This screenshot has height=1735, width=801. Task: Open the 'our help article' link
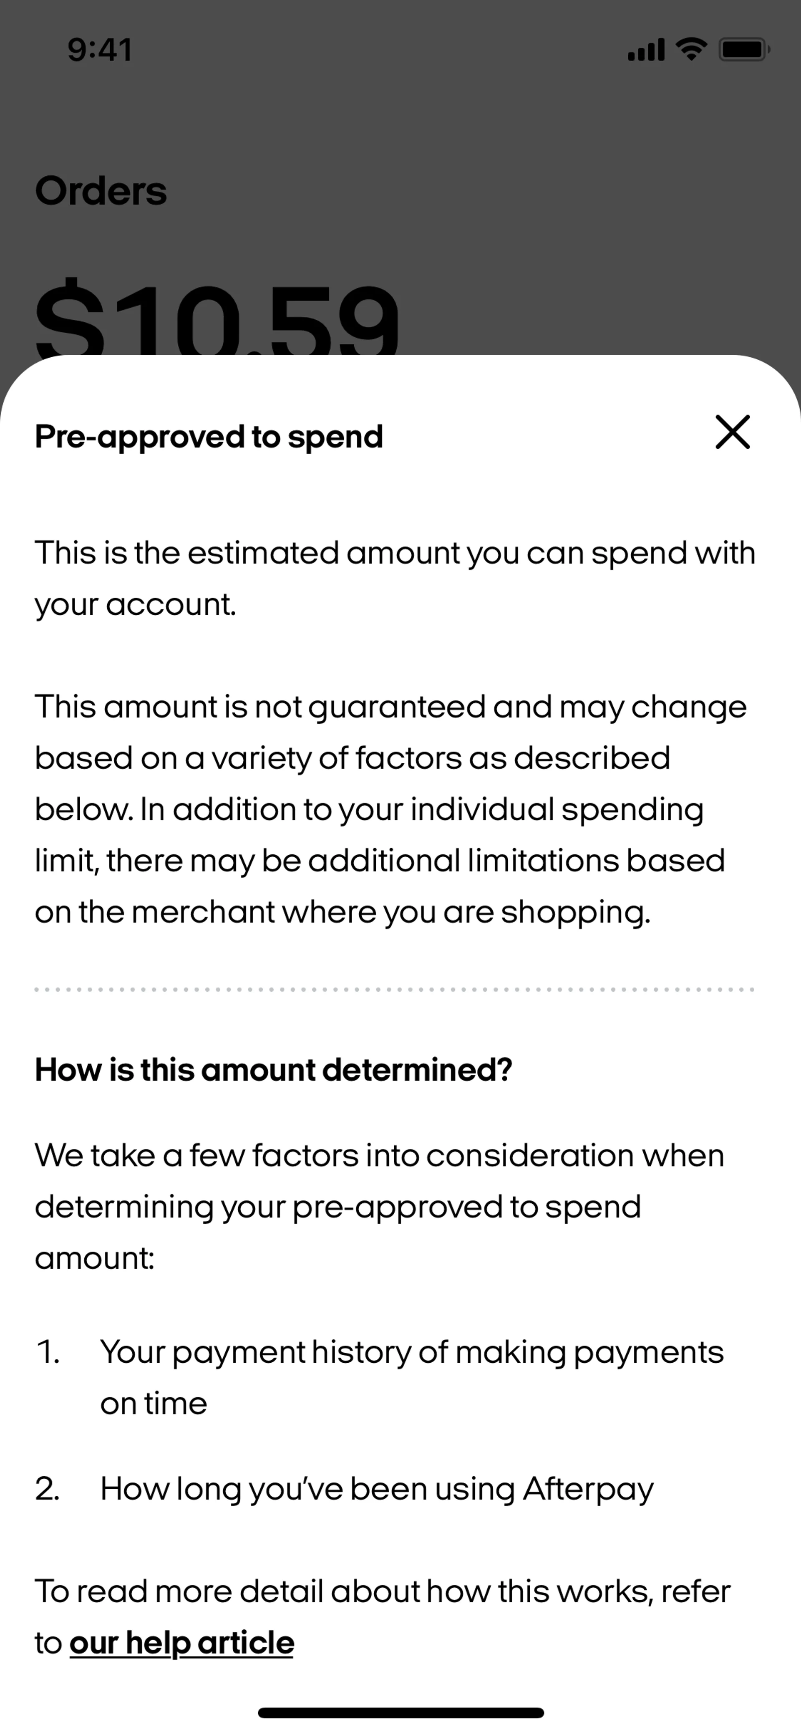[182, 1643]
